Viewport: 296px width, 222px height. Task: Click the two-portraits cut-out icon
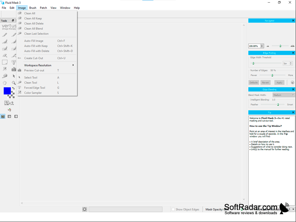(9, 103)
